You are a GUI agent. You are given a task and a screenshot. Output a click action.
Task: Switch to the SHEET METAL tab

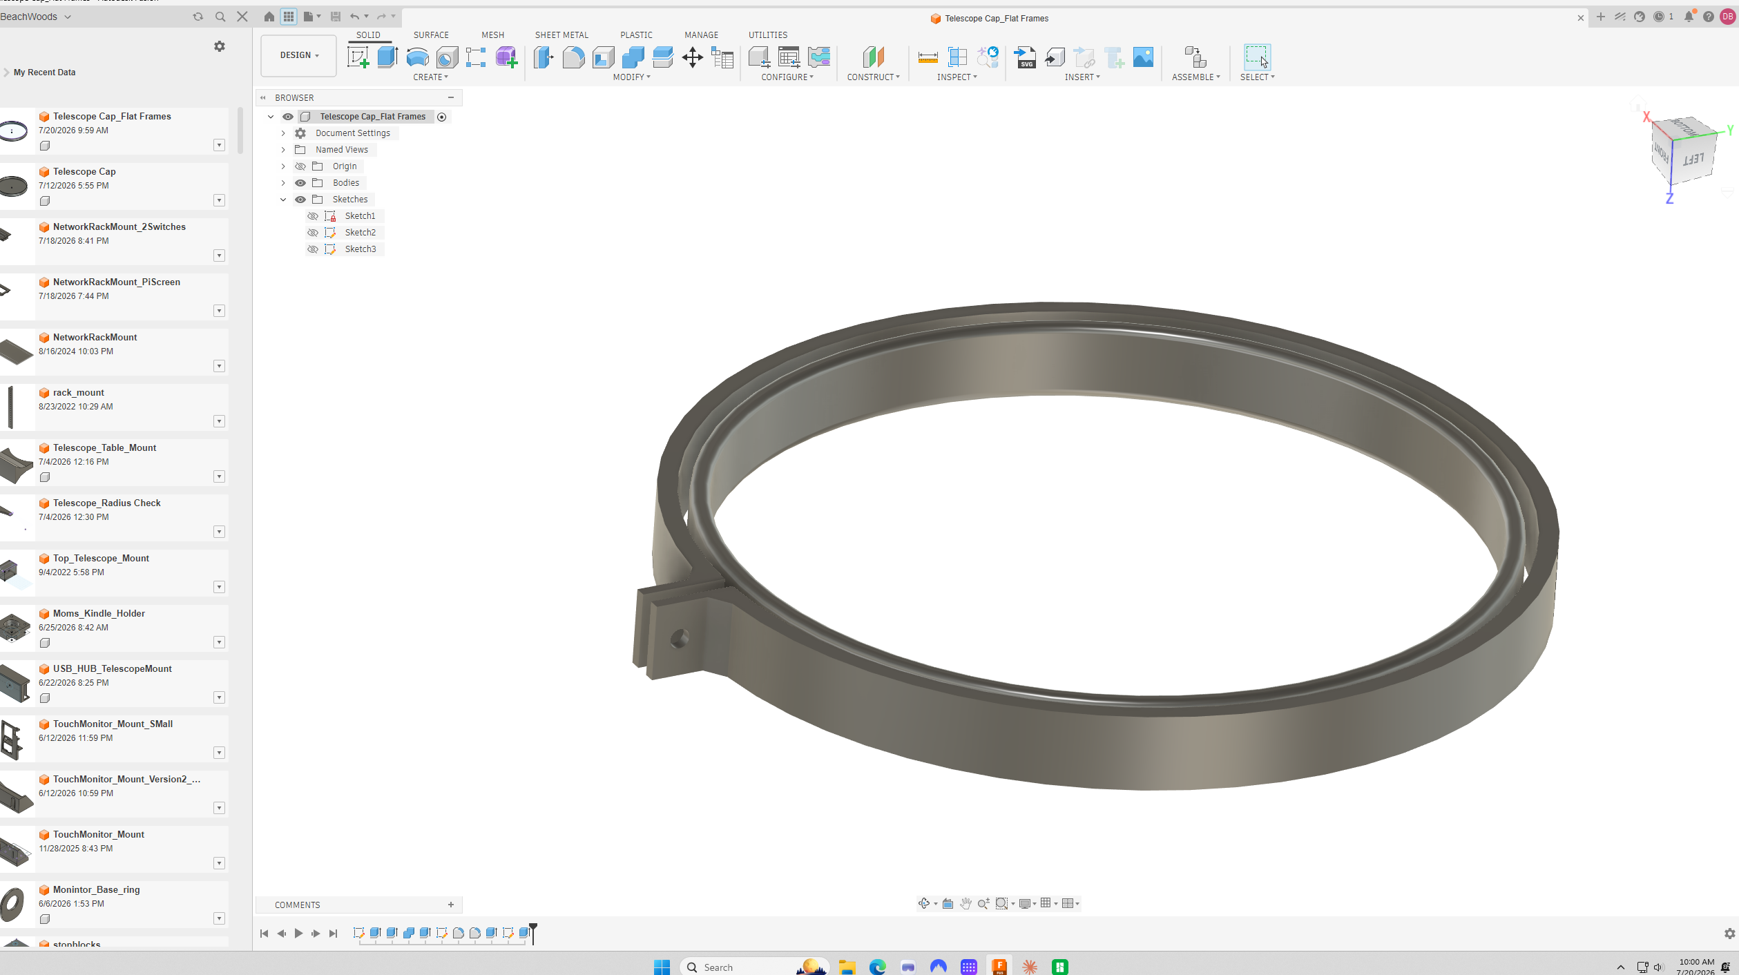point(561,35)
